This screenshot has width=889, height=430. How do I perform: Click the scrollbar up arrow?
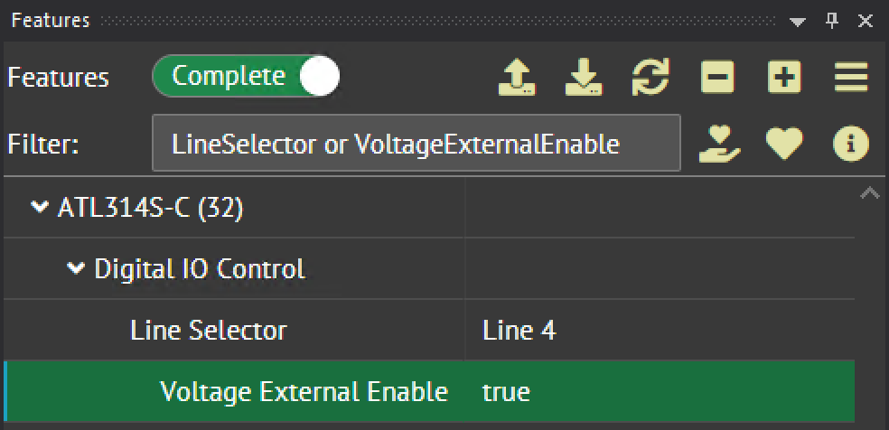(870, 192)
